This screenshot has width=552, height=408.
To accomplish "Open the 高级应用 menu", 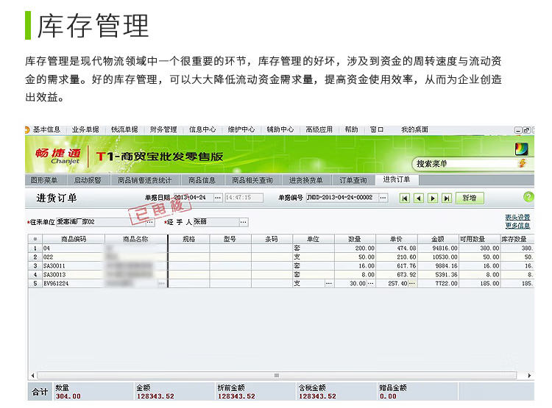I will click(319, 130).
